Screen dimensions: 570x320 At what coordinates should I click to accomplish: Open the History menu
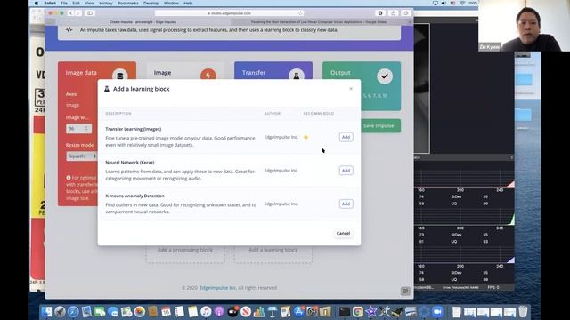click(x=106, y=4)
